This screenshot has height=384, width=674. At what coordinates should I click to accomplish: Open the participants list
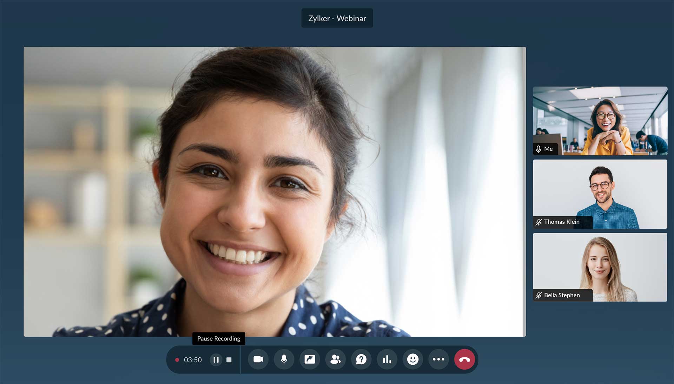pyautogui.click(x=335, y=359)
